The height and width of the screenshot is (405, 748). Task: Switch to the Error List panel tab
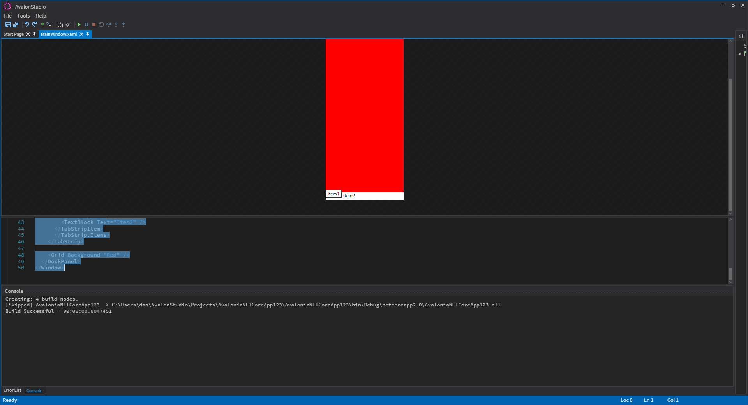pyautogui.click(x=12, y=390)
